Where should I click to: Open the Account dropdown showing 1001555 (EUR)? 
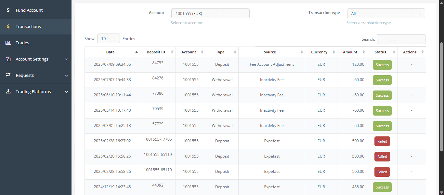210,13
